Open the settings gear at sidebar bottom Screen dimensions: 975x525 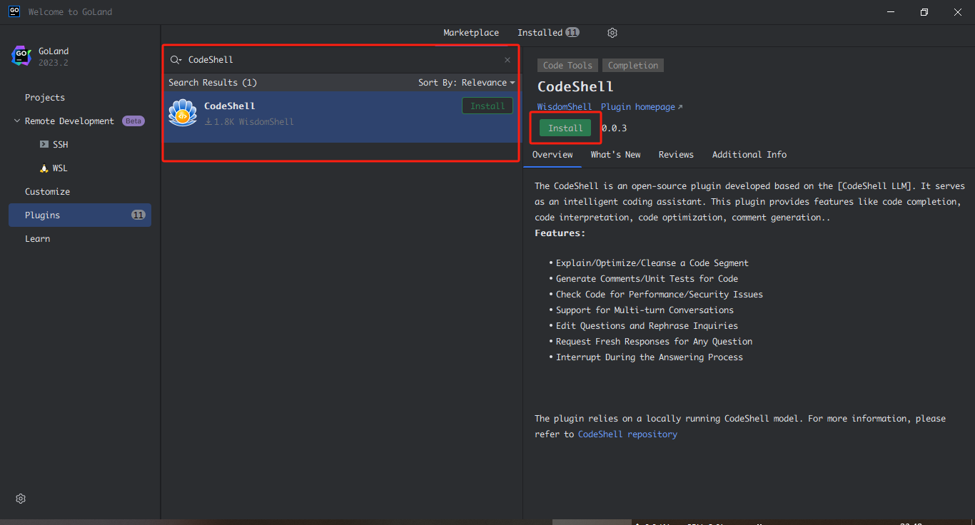[21, 499]
